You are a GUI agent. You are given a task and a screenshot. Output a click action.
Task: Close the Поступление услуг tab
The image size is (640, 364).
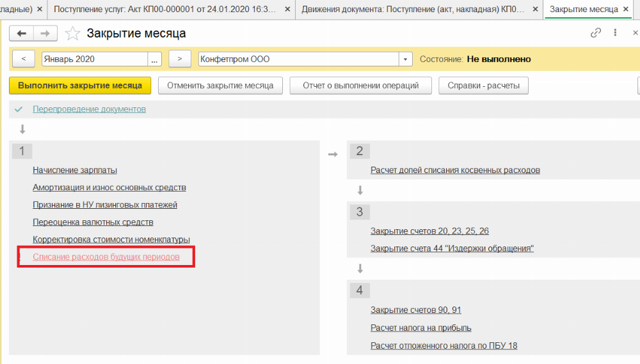(x=287, y=10)
